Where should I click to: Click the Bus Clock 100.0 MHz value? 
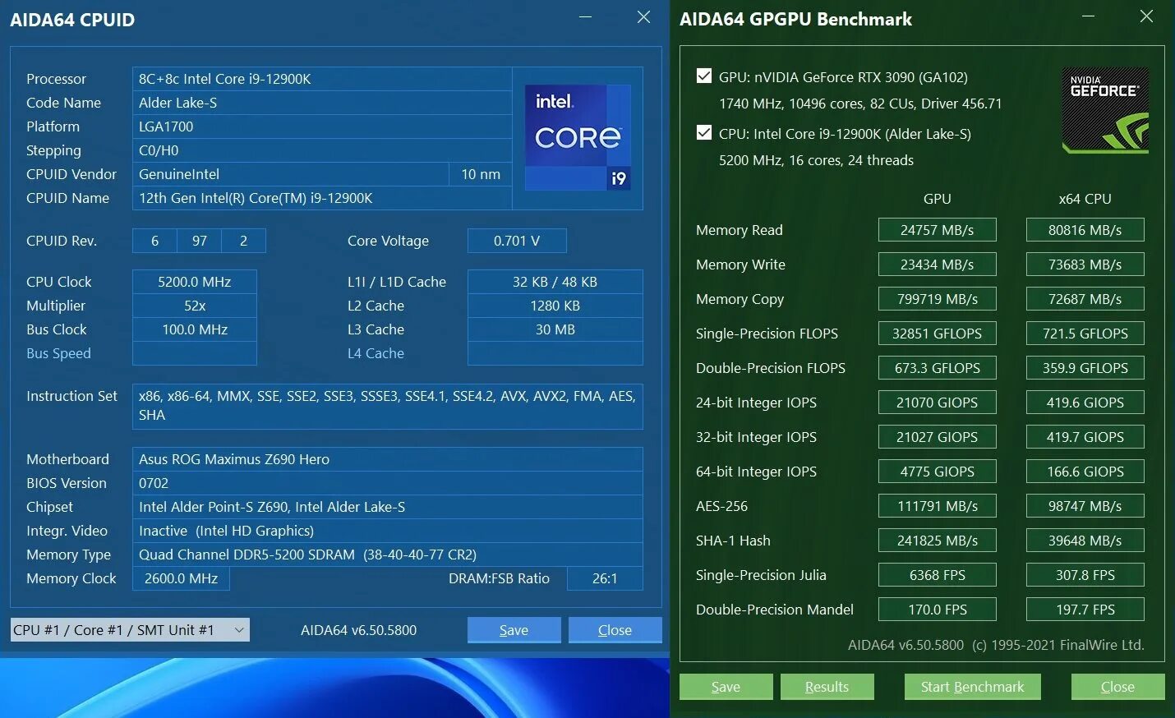coord(195,329)
